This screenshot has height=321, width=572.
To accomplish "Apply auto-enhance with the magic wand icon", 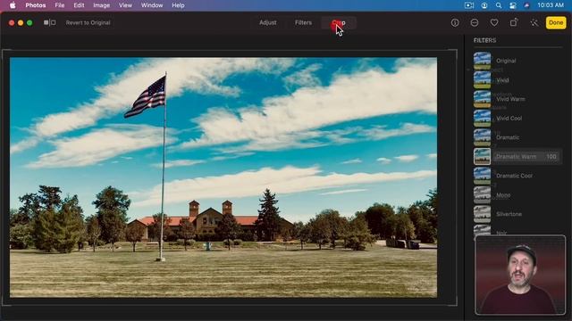I will point(534,22).
